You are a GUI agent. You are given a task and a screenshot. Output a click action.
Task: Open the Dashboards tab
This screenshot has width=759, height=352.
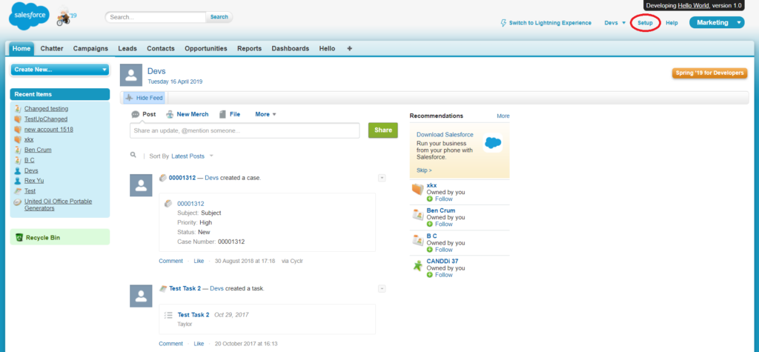pos(291,48)
